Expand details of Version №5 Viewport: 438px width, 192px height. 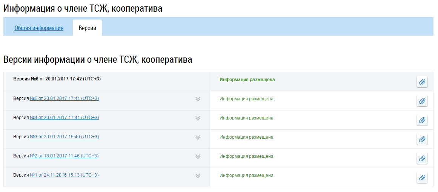pos(198,99)
